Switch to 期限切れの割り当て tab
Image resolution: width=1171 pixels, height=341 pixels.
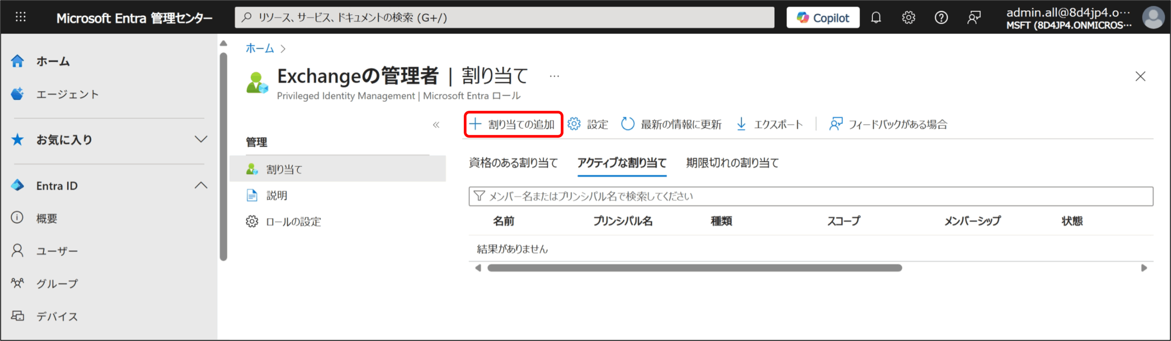coord(732,163)
